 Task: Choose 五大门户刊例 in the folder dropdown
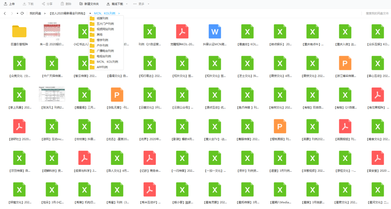(106, 24)
